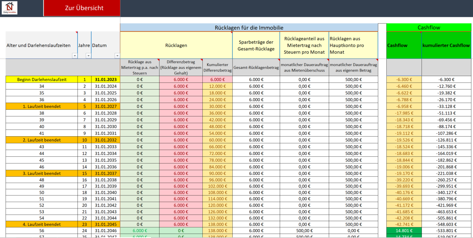Select the green 'Cashflow' section title
Image resolution: width=473 pixels, height=238 pixels.
(x=429, y=28)
